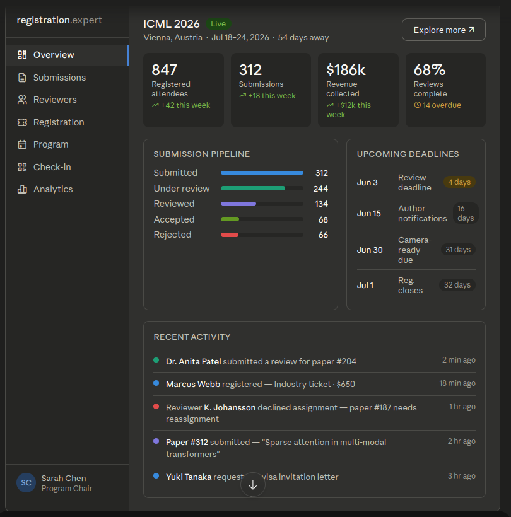This screenshot has width=511, height=517.
Task: Click the Jun 15 Author notifications row
Action: [x=416, y=213]
